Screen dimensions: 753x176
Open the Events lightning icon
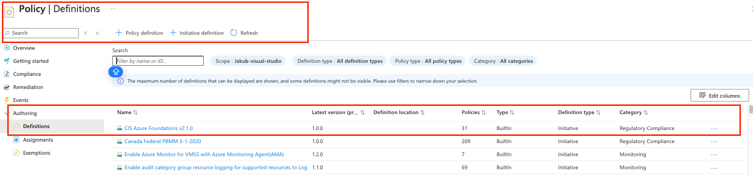point(7,100)
